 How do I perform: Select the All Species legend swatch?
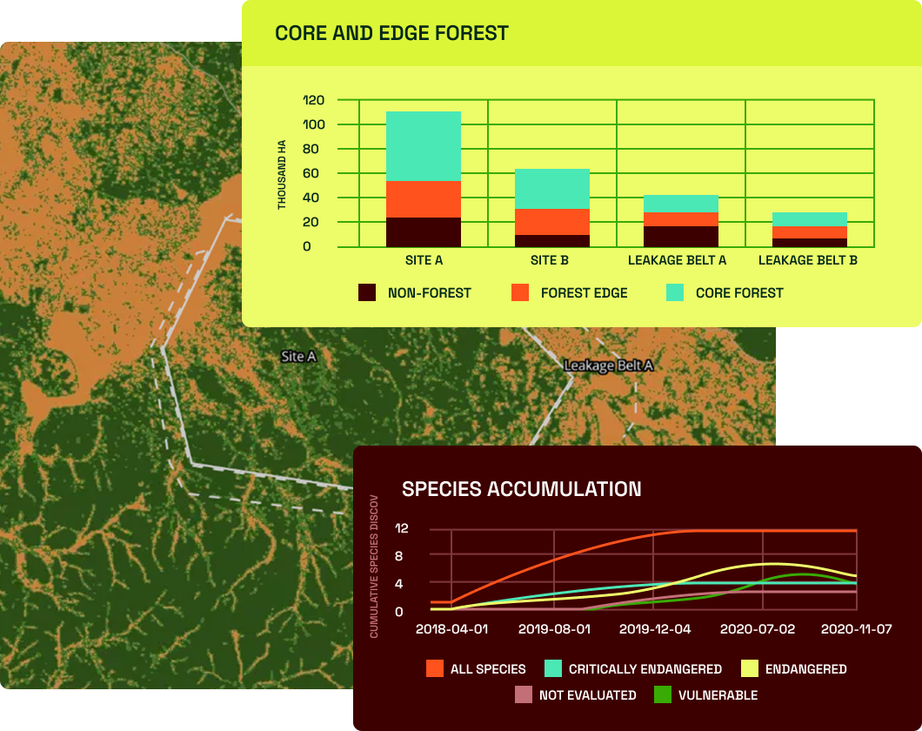tap(435, 668)
